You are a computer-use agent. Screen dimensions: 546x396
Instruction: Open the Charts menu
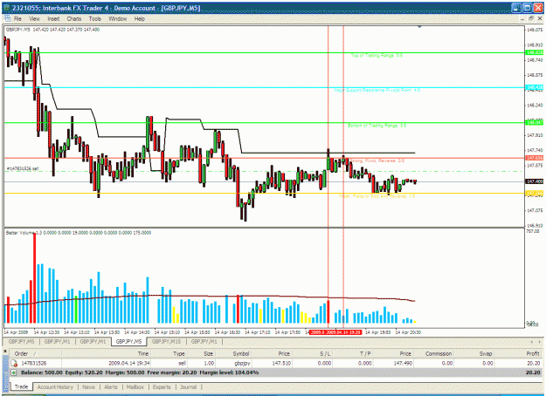pyautogui.click(x=74, y=19)
